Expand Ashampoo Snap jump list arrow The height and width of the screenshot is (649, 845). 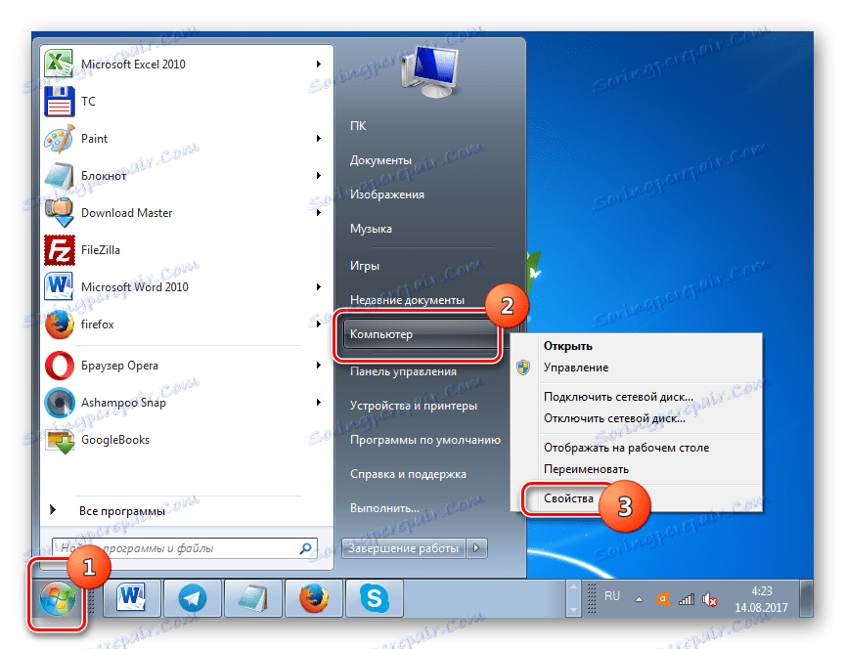[x=319, y=403]
